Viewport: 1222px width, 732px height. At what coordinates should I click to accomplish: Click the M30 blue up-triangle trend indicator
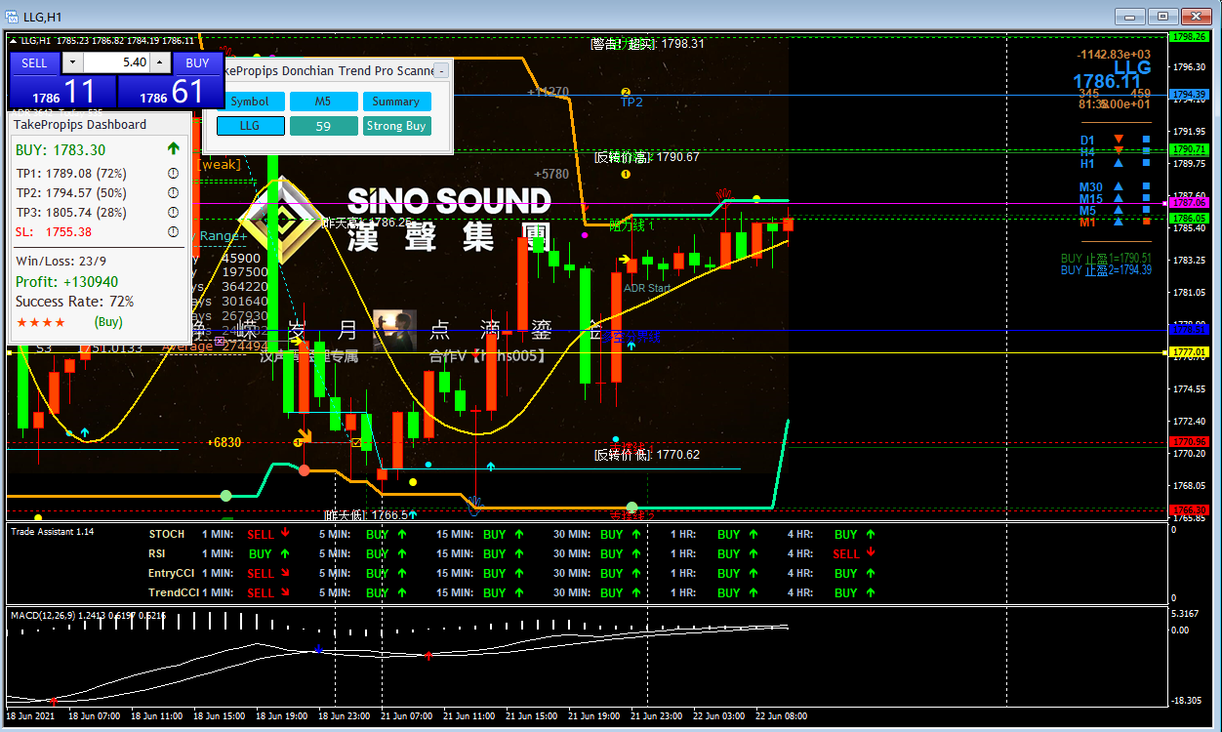tap(1119, 186)
